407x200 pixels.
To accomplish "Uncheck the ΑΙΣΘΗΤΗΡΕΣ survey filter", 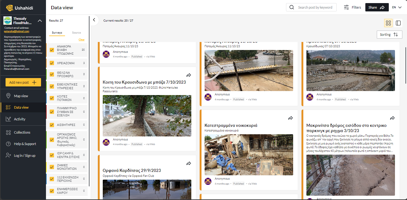I will (52, 125).
